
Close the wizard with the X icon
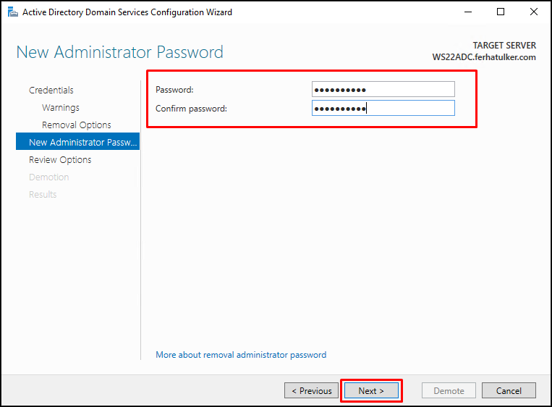click(x=533, y=12)
